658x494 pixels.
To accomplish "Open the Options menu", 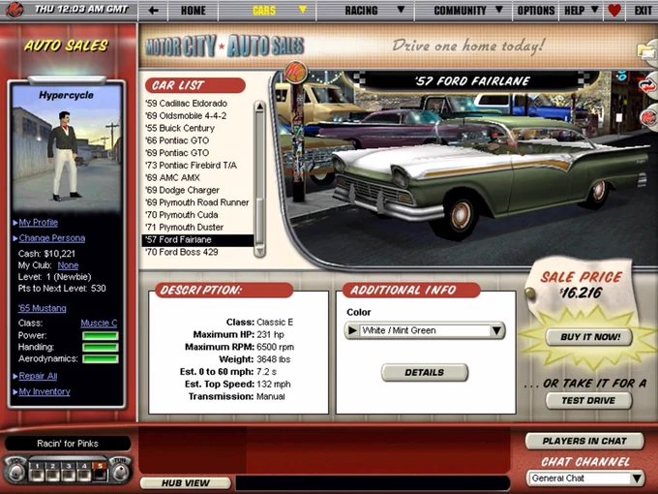I will (x=536, y=11).
